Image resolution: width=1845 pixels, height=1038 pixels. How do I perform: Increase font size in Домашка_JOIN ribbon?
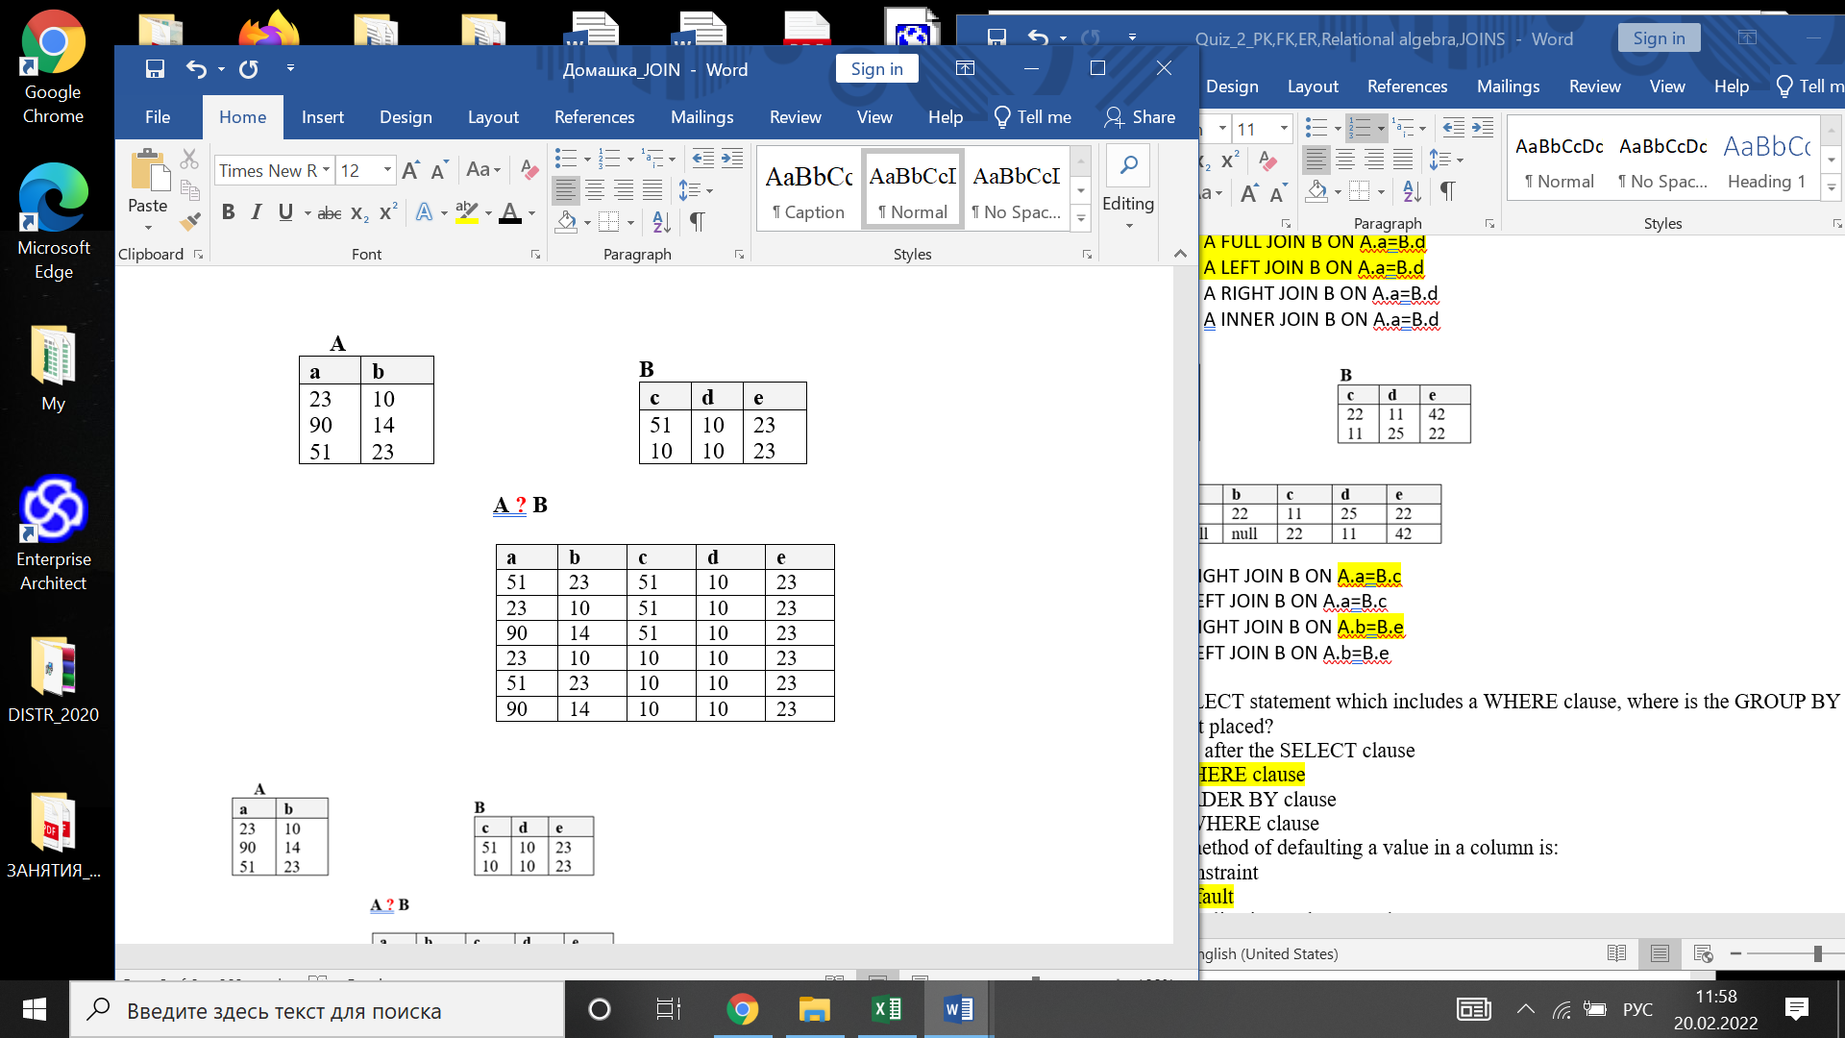(410, 171)
